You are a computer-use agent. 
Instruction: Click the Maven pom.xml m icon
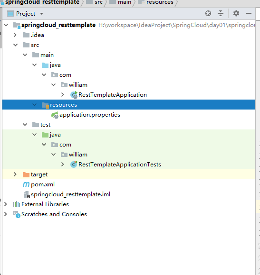(x=26, y=184)
